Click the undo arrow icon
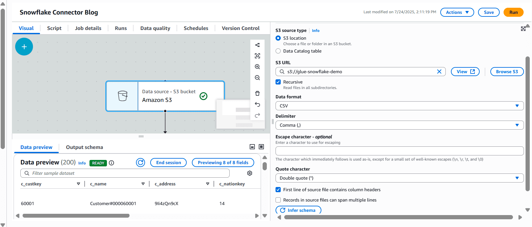 [x=257, y=104]
